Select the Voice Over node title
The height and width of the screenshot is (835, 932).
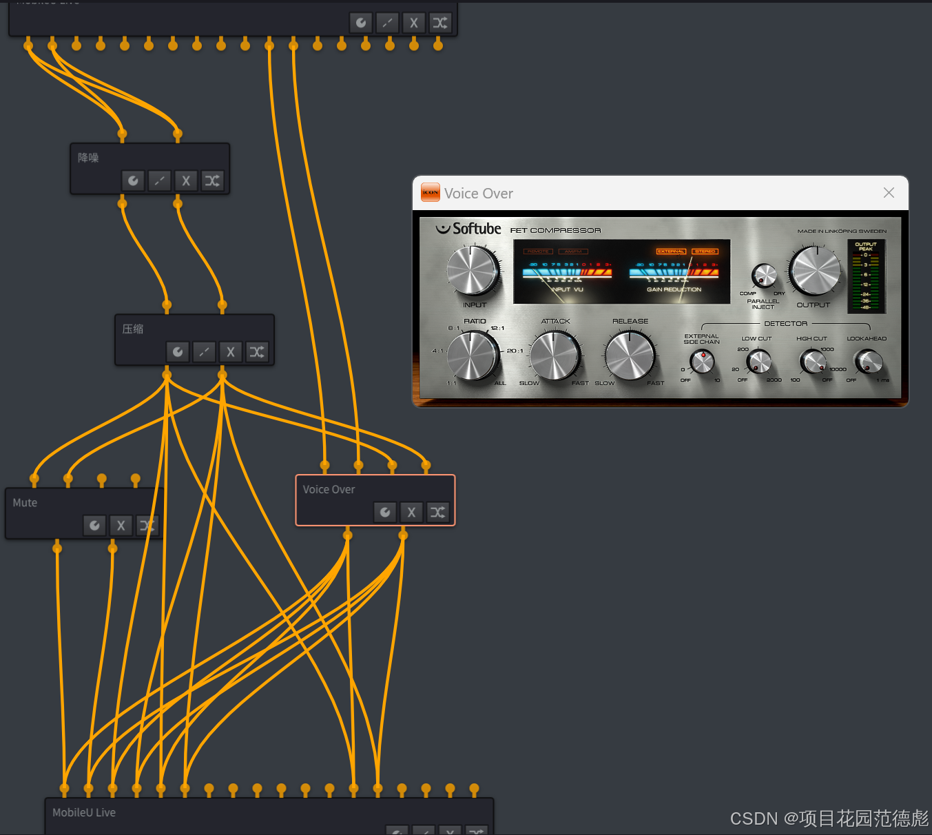(x=329, y=489)
